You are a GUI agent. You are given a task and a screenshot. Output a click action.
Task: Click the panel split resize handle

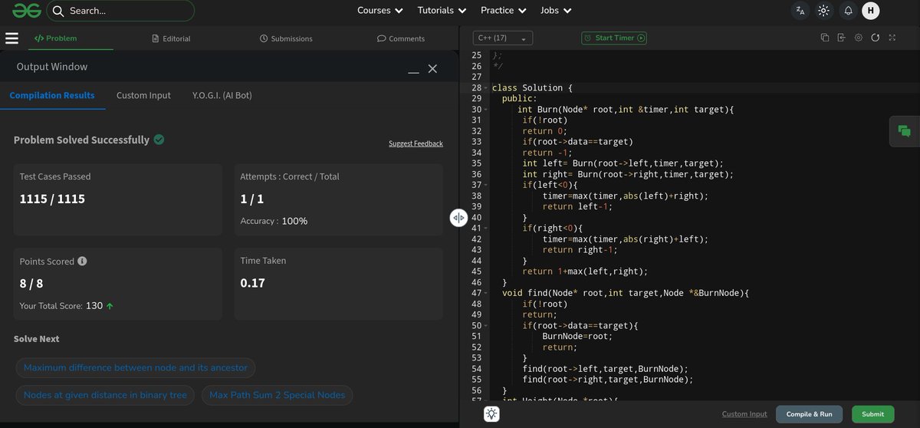point(458,217)
